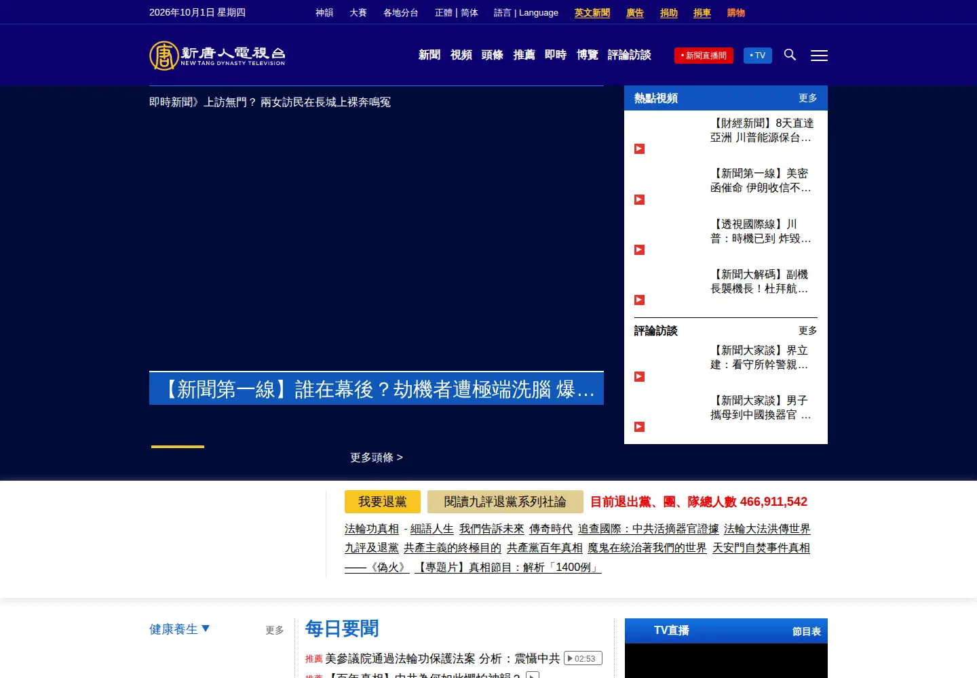Click the 我要退黨 yellow button
Viewport: 977px width, 678px height.
(383, 502)
